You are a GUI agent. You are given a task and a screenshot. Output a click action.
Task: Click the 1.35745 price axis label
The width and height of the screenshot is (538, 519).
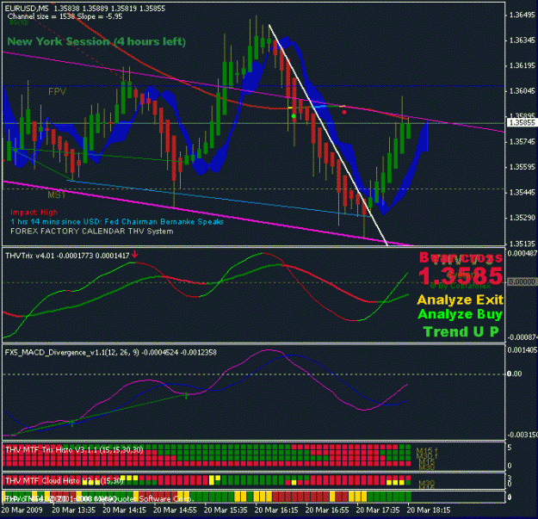(523, 142)
